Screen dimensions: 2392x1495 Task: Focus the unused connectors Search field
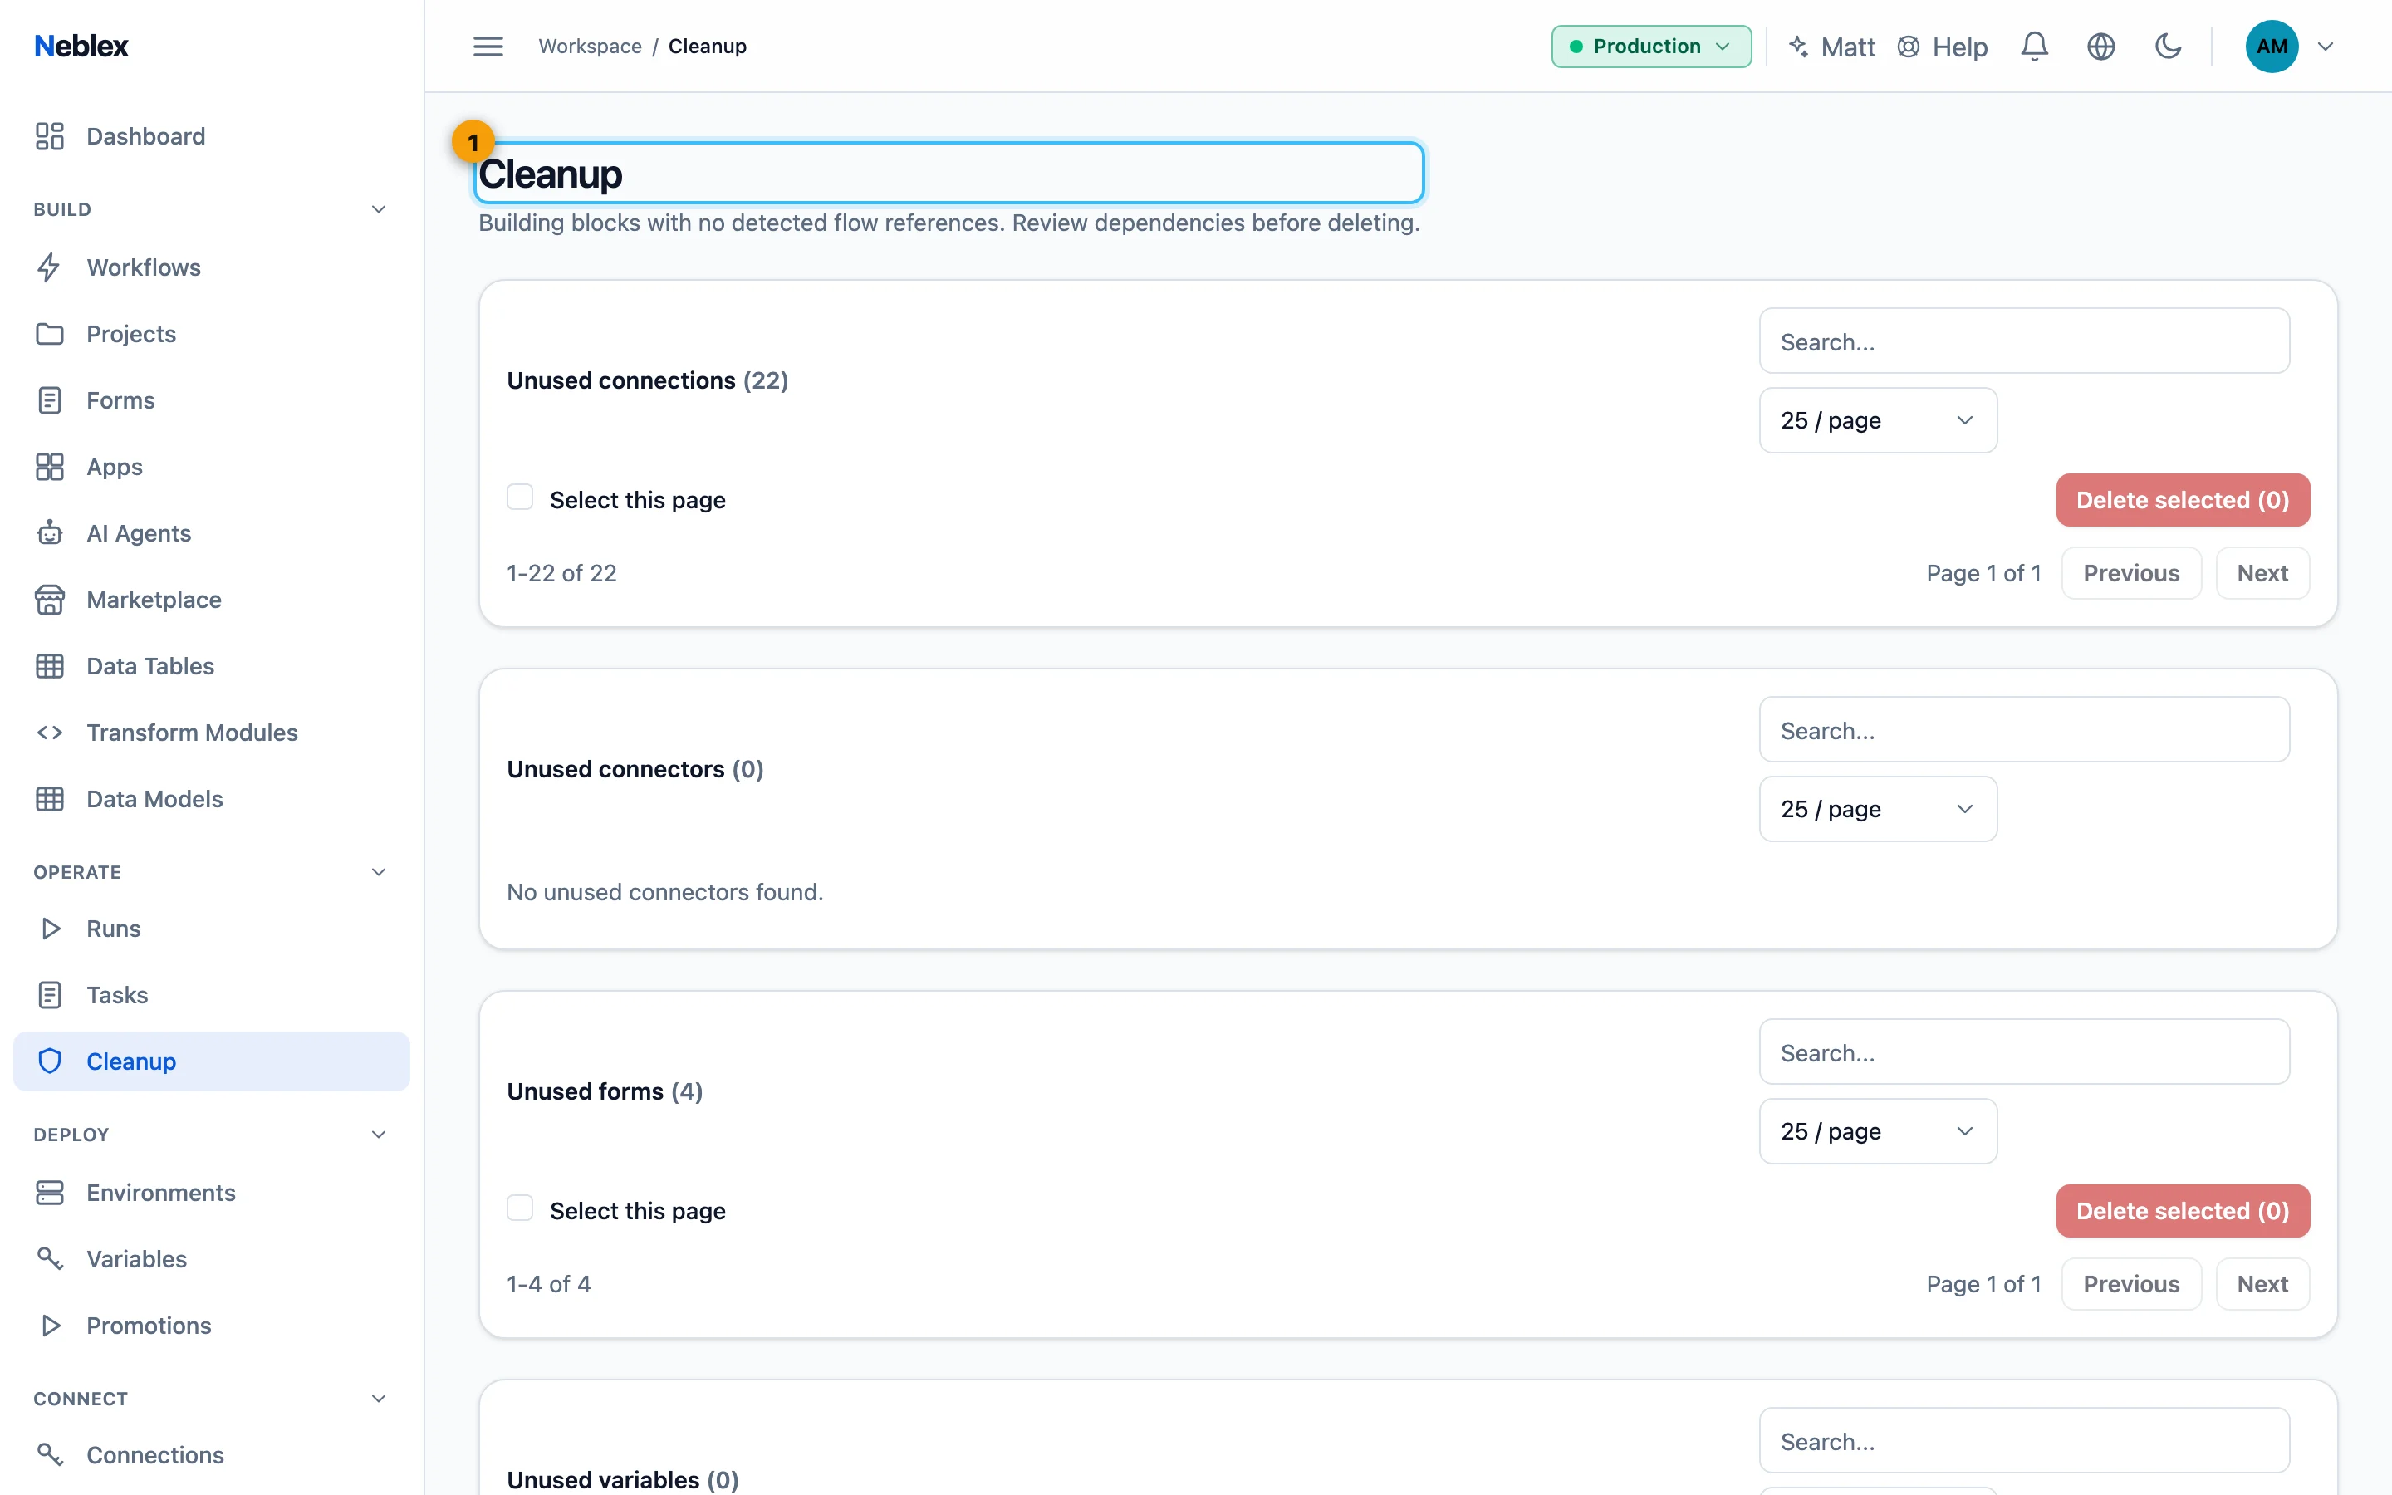tap(2023, 730)
